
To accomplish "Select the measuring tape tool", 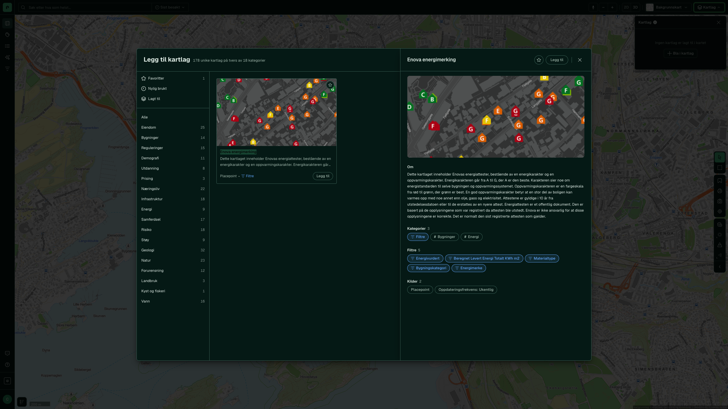I will tap(720, 224).
